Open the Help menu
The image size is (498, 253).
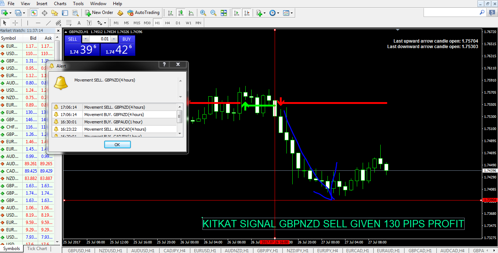[x=117, y=3]
